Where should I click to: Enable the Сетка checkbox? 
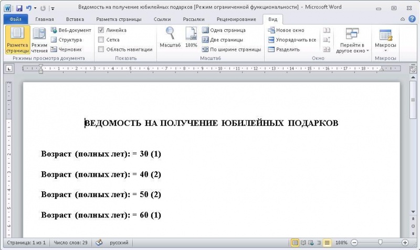coord(101,40)
